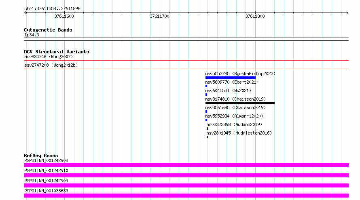The image size is (360, 200).
Task: Click magenta bar for RSPO1|NM_001242909
Action: (186, 185)
